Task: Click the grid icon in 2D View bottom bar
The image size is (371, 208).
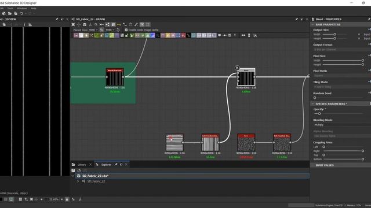Action: point(20,199)
